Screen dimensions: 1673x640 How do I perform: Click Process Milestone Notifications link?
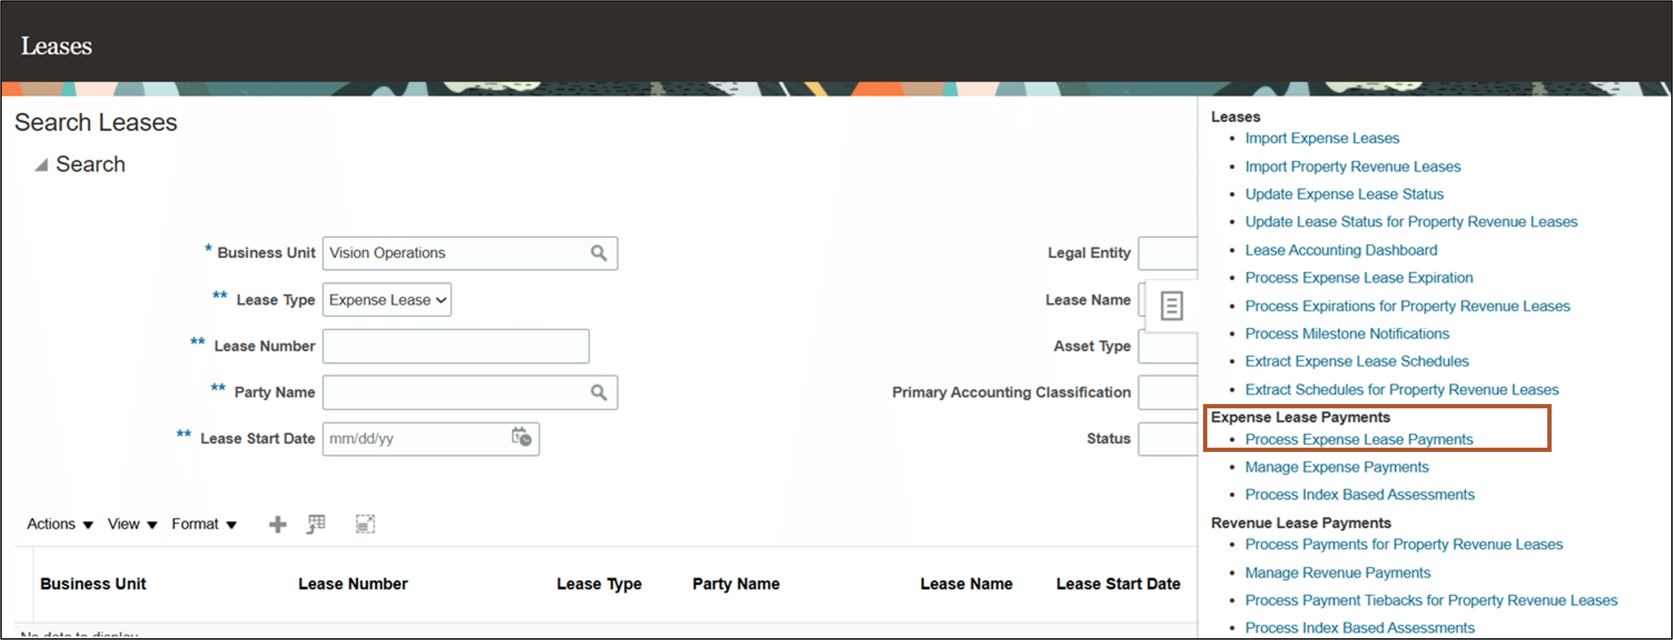1346,334
